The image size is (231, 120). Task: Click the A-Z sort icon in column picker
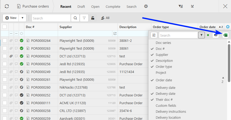coord(154,35)
